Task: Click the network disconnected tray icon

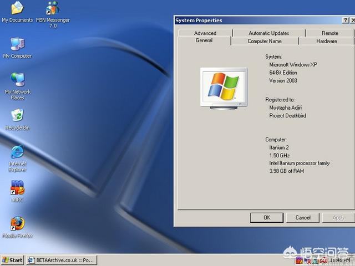Action: (308, 260)
